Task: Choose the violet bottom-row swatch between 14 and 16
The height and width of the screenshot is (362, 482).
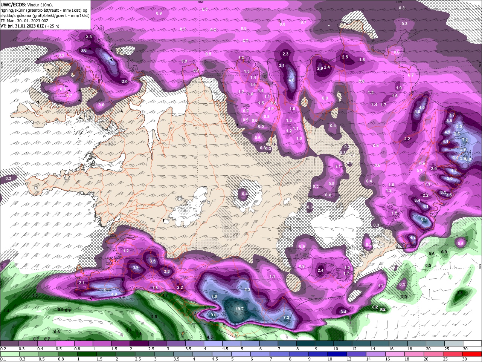Action: 376,354
